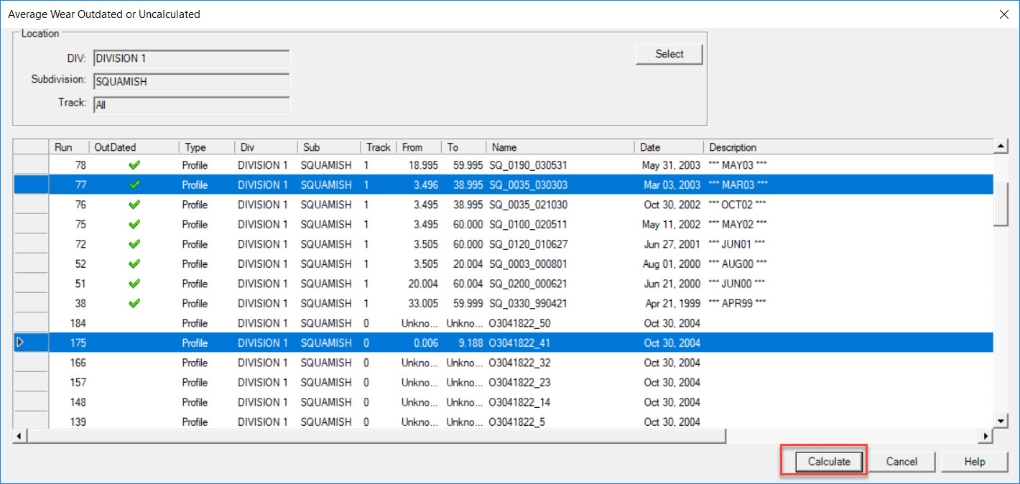Click the right arrow of horizontal scrollbar

point(986,436)
